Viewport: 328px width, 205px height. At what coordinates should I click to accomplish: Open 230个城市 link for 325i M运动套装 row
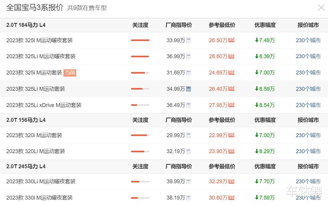[308, 73]
